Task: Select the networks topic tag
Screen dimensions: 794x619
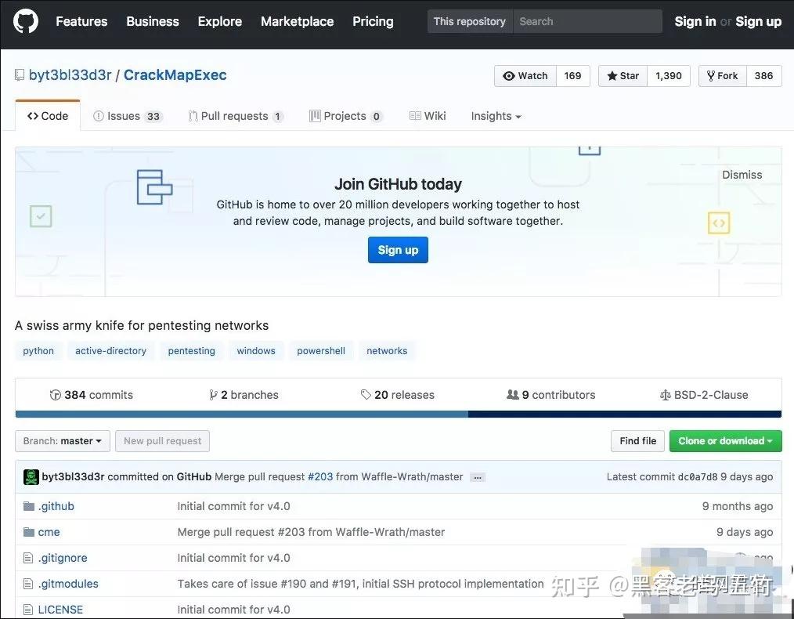Action: (x=387, y=350)
